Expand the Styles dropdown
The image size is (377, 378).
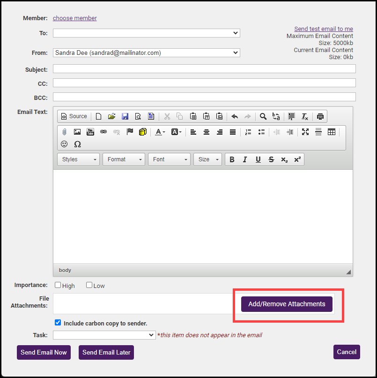78,159
